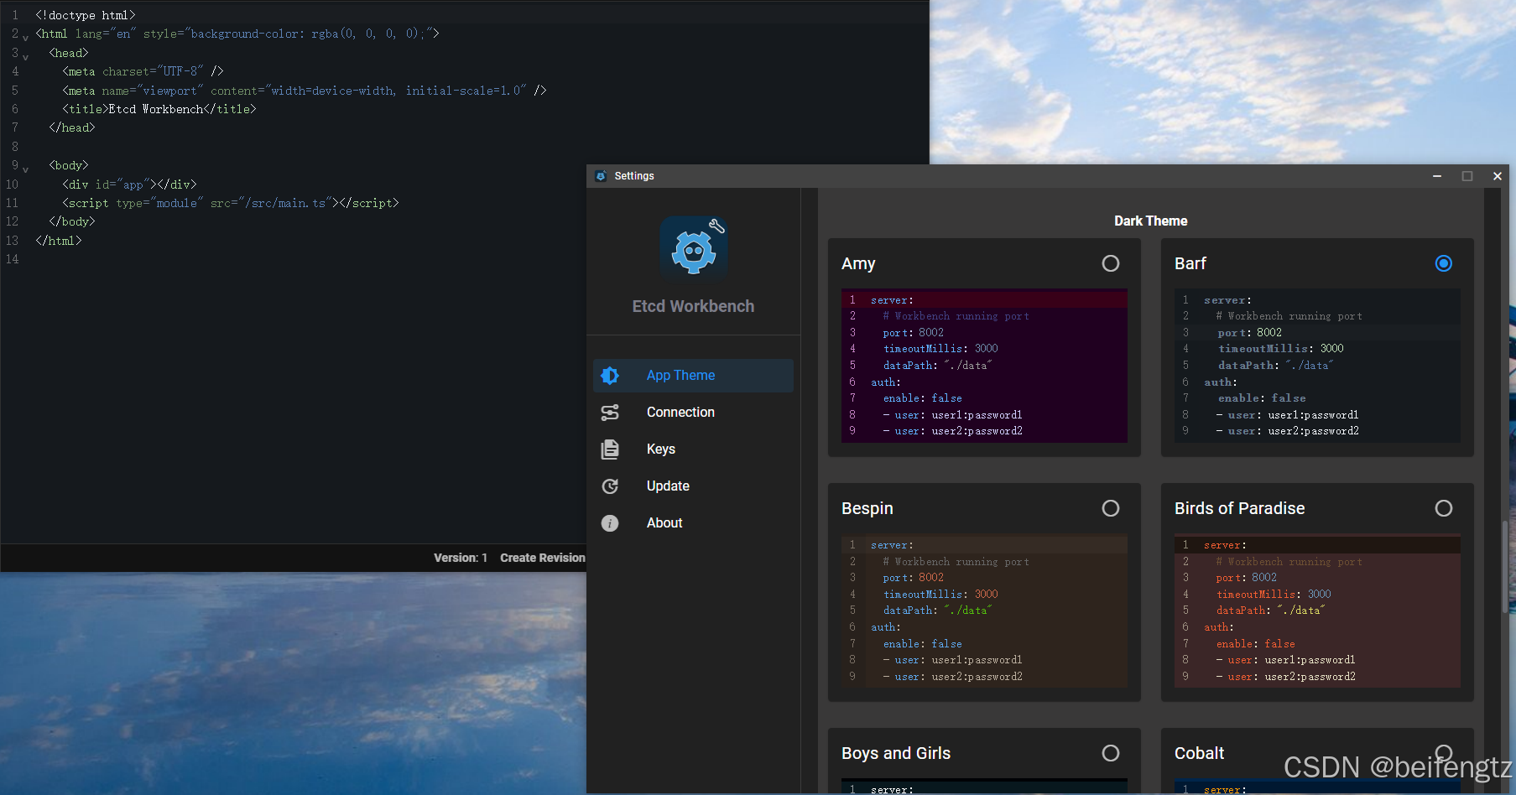1516x795 pixels.
Task: Click the Birds of Paradise code preview
Action: click(1317, 611)
